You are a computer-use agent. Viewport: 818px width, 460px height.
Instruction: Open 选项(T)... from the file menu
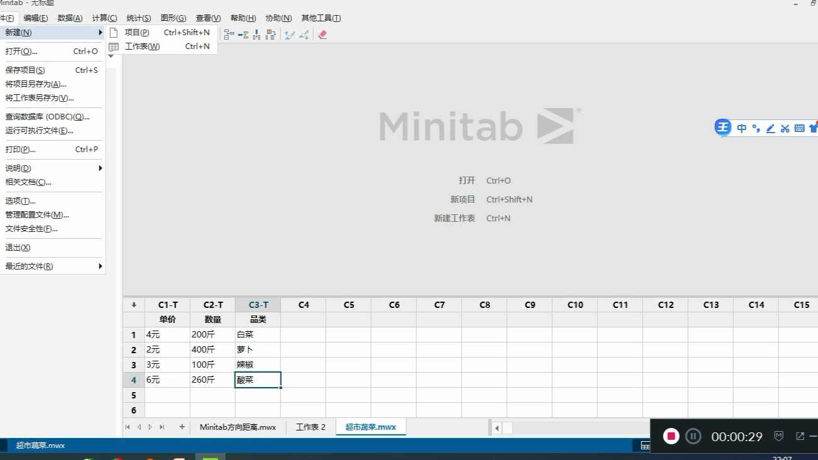[52, 201]
